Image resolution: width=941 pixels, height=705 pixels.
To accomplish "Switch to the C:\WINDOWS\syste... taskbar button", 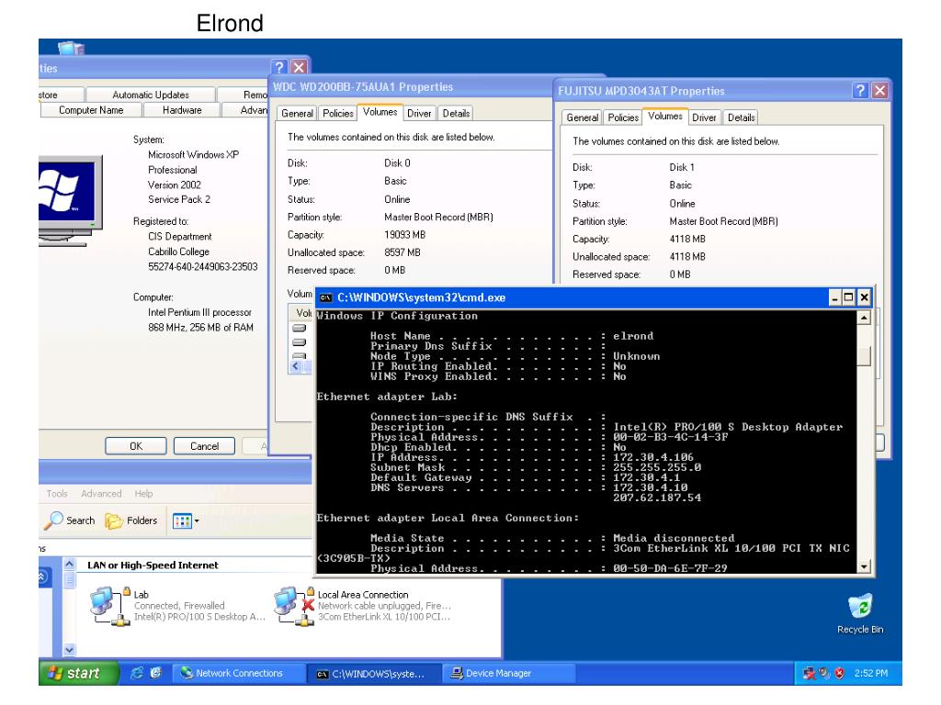I will (375, 674).
